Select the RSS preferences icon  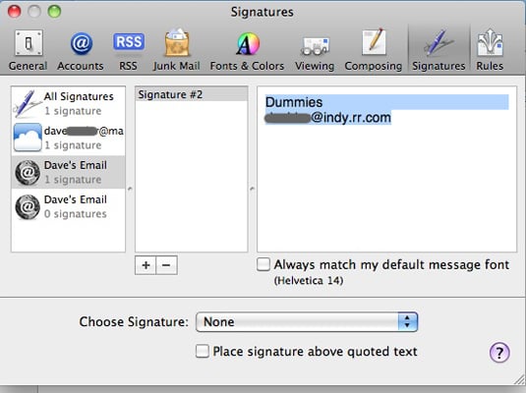(x=129, y=50)
